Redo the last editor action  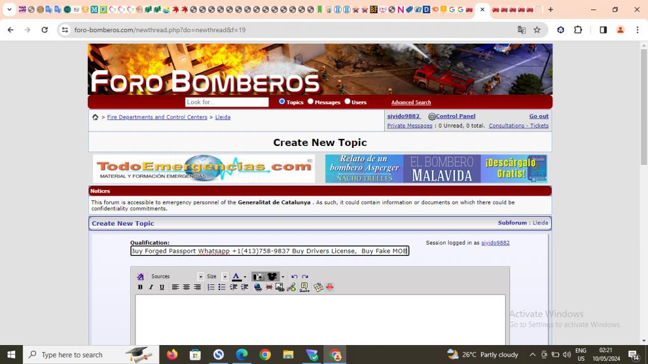click(x=305, y=277)
